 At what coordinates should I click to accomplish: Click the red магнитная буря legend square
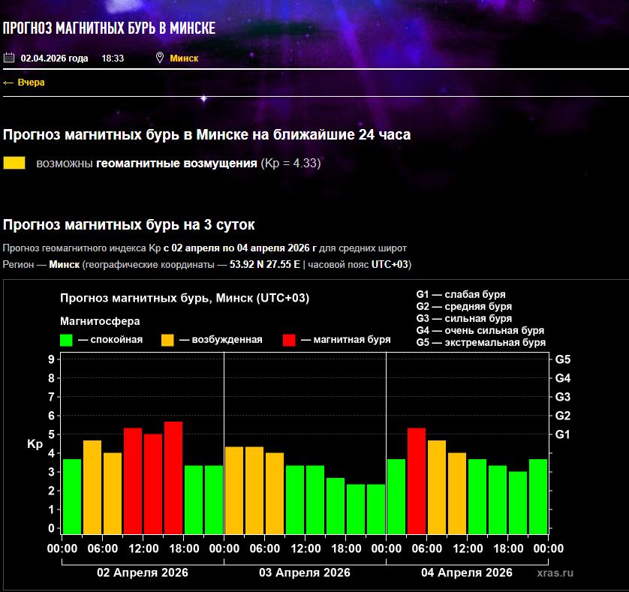(289, 340)
